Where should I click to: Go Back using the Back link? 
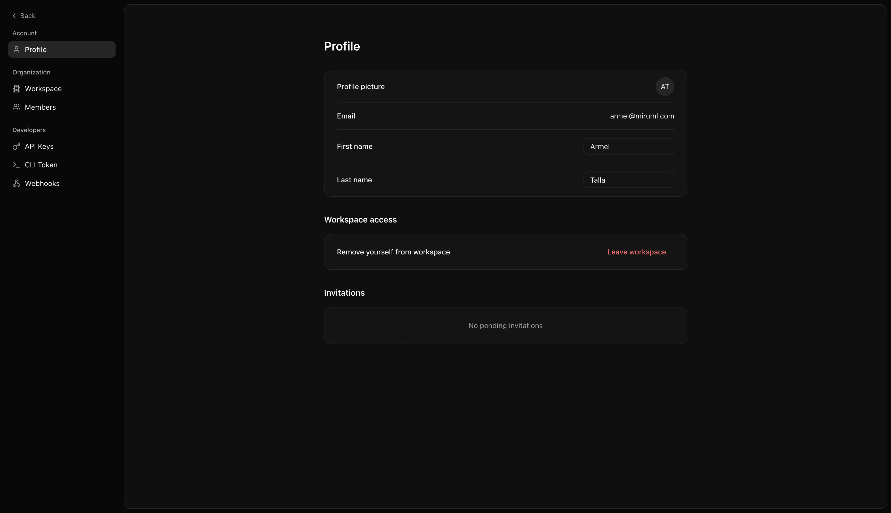pos(28,16)
